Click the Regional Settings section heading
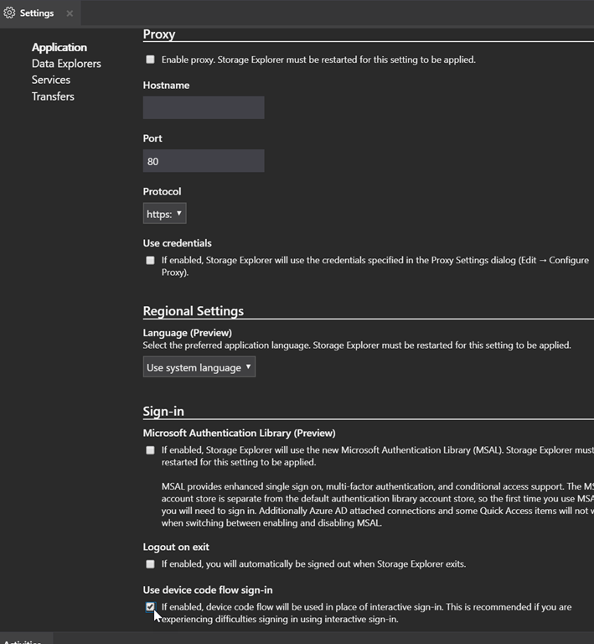This screenshot has height=644, width=594. (x=194, y=311)
